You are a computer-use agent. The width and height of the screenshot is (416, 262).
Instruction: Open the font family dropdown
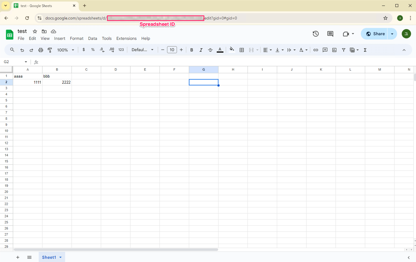143,50
